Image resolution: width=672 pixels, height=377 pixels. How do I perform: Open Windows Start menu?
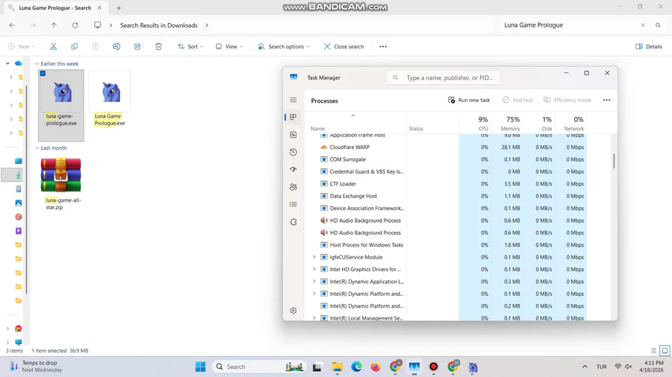[x=200, y=367]
